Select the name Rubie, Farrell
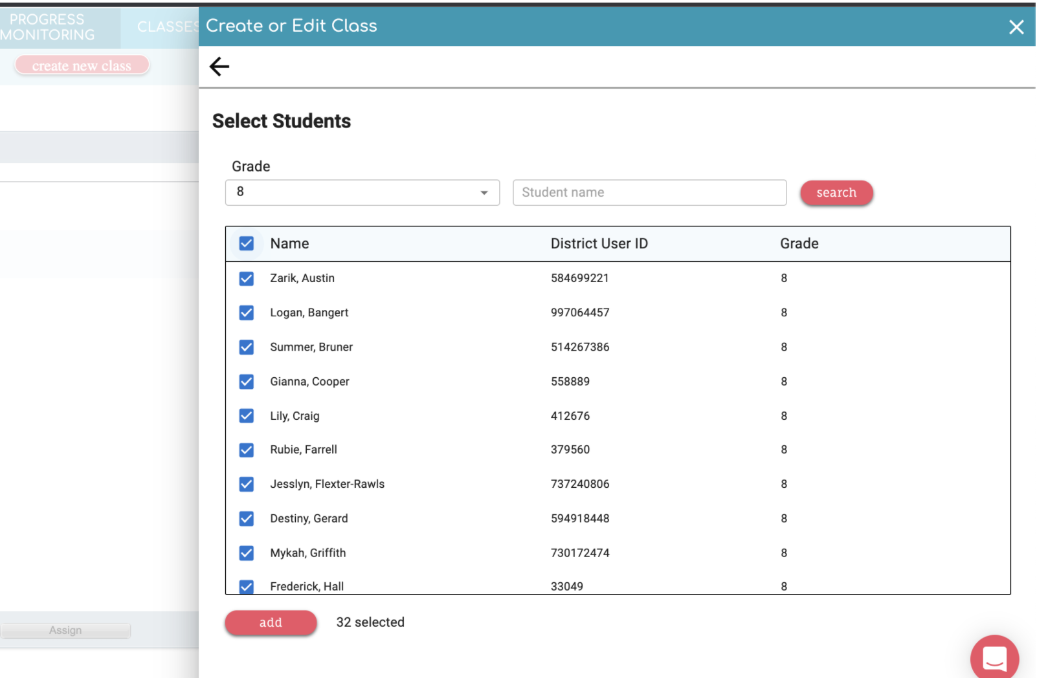This screenshot has width=1037, height=678. tap(304, 450)
